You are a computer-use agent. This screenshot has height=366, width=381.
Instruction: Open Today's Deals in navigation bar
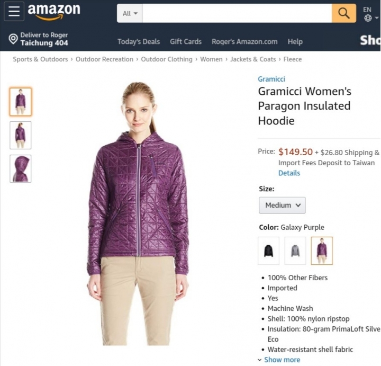[139, 42]
